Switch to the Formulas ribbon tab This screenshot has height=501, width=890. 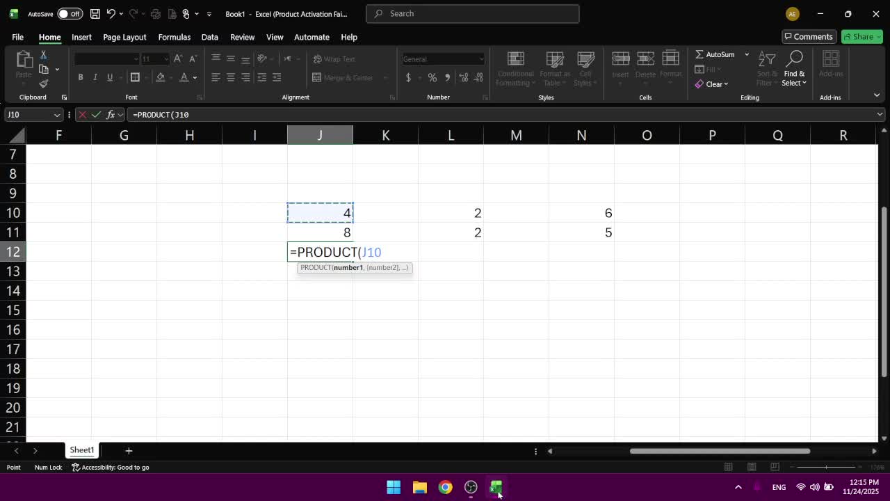[174, 37]
